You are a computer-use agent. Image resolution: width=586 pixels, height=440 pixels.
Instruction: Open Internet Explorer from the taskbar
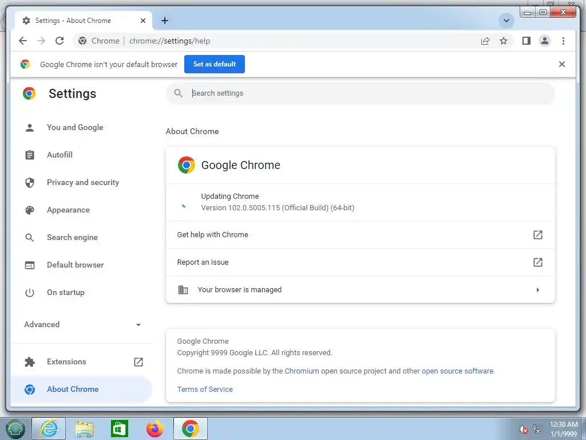pos(49,429)
